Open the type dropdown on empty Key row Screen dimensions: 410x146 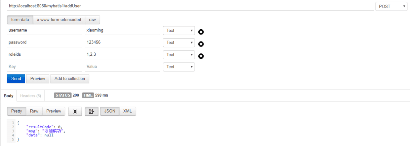(179, 67)
